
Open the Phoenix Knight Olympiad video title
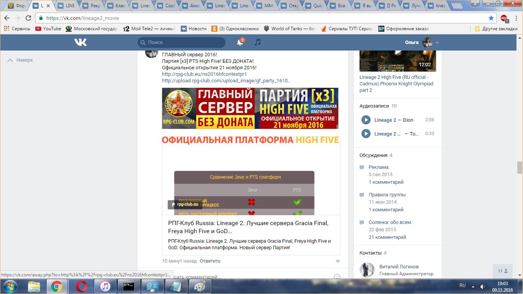coord(396,84)
